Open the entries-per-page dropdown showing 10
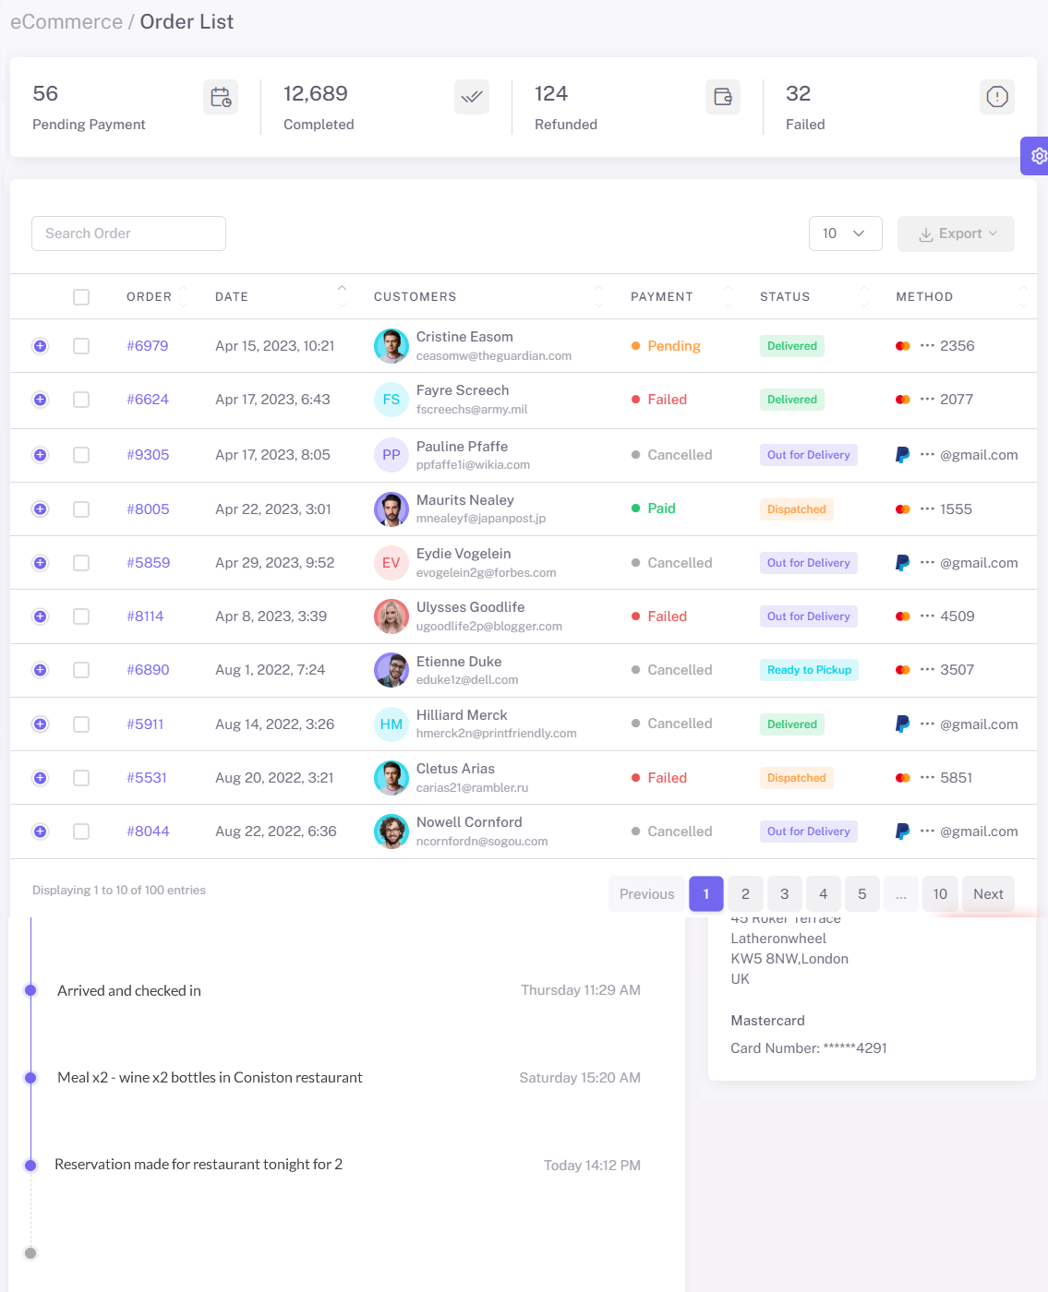1048x1292 pixels. point(845,233)
